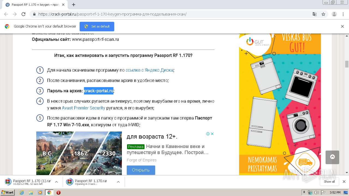Expand options for Passport RF 1.170.rar
Viewport: 349px width, 196px height.
pos(118,182)
